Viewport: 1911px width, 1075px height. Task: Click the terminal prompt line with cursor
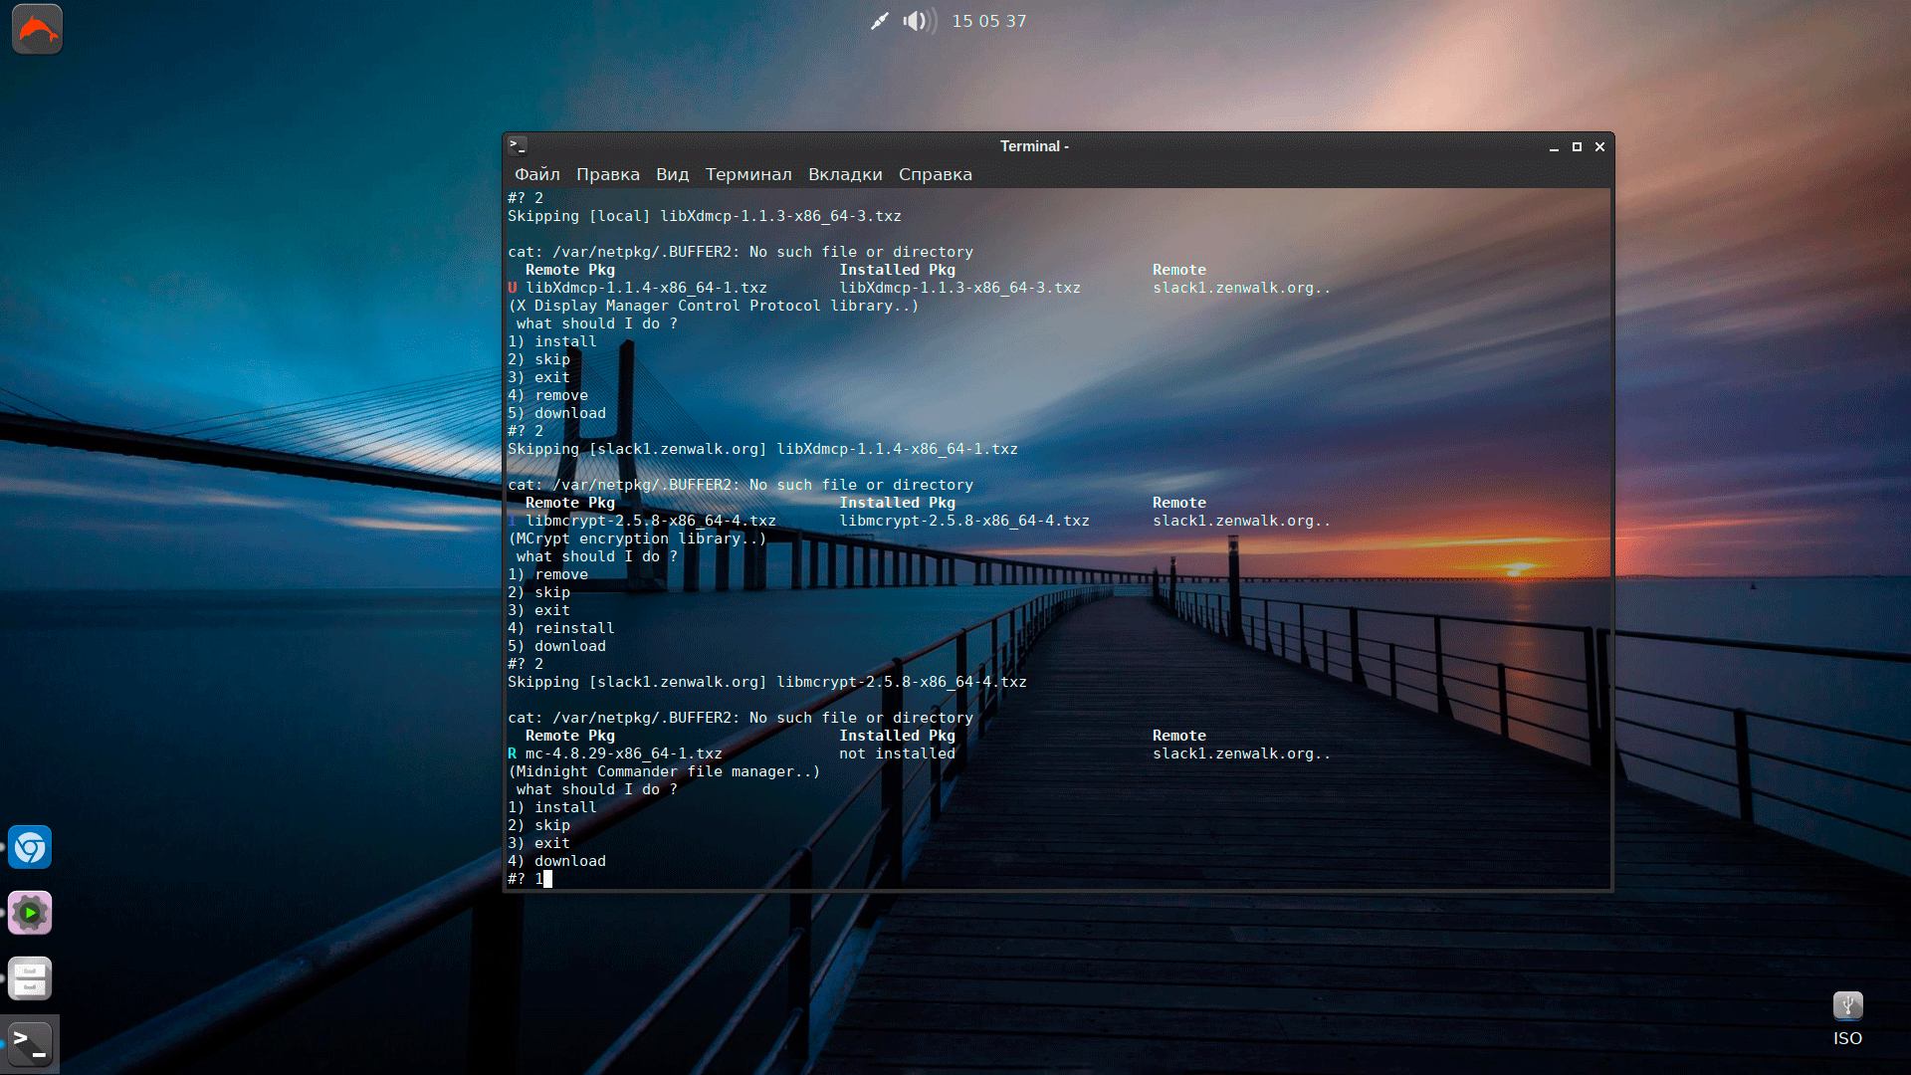coord(547,879)
